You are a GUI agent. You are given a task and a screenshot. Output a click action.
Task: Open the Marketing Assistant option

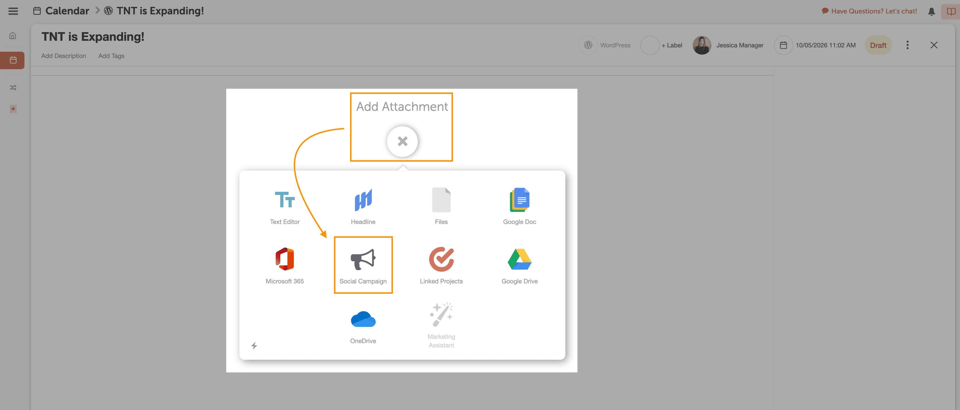[x=441, y=325]
